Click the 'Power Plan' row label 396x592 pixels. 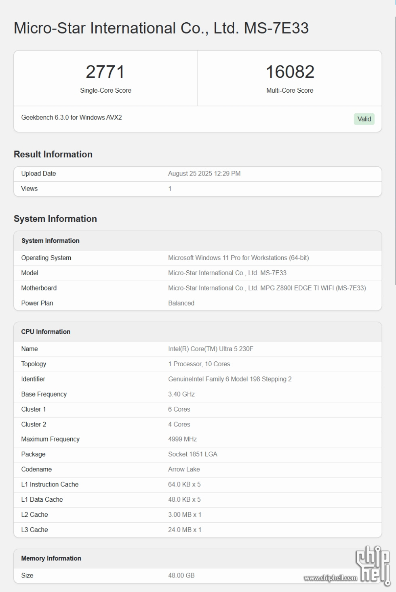pyautogui.click(x=37, y=303)
